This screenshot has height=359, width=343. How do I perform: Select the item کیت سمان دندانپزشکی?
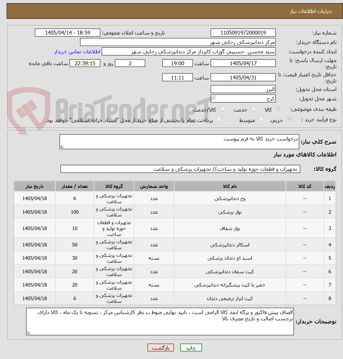(230, 272)
